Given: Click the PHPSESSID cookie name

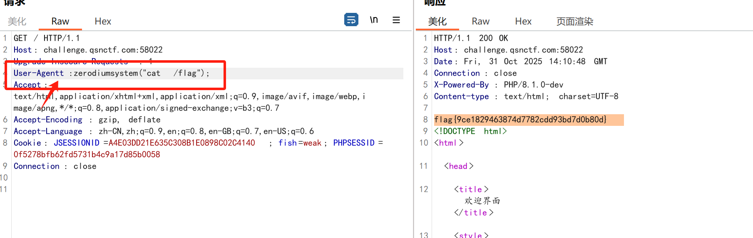Looking at the screenshot, I should [354, 143].
